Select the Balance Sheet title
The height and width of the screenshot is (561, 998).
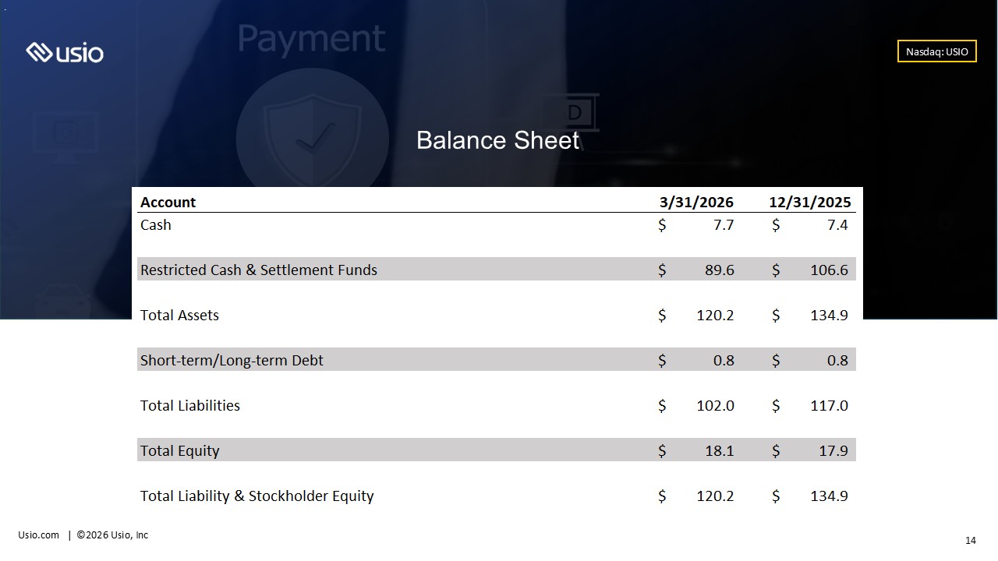click(497, 140)
